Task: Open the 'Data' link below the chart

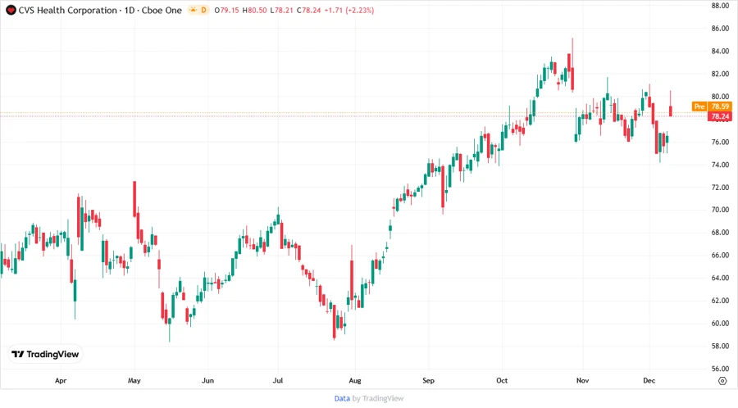Action: [342, 399]
